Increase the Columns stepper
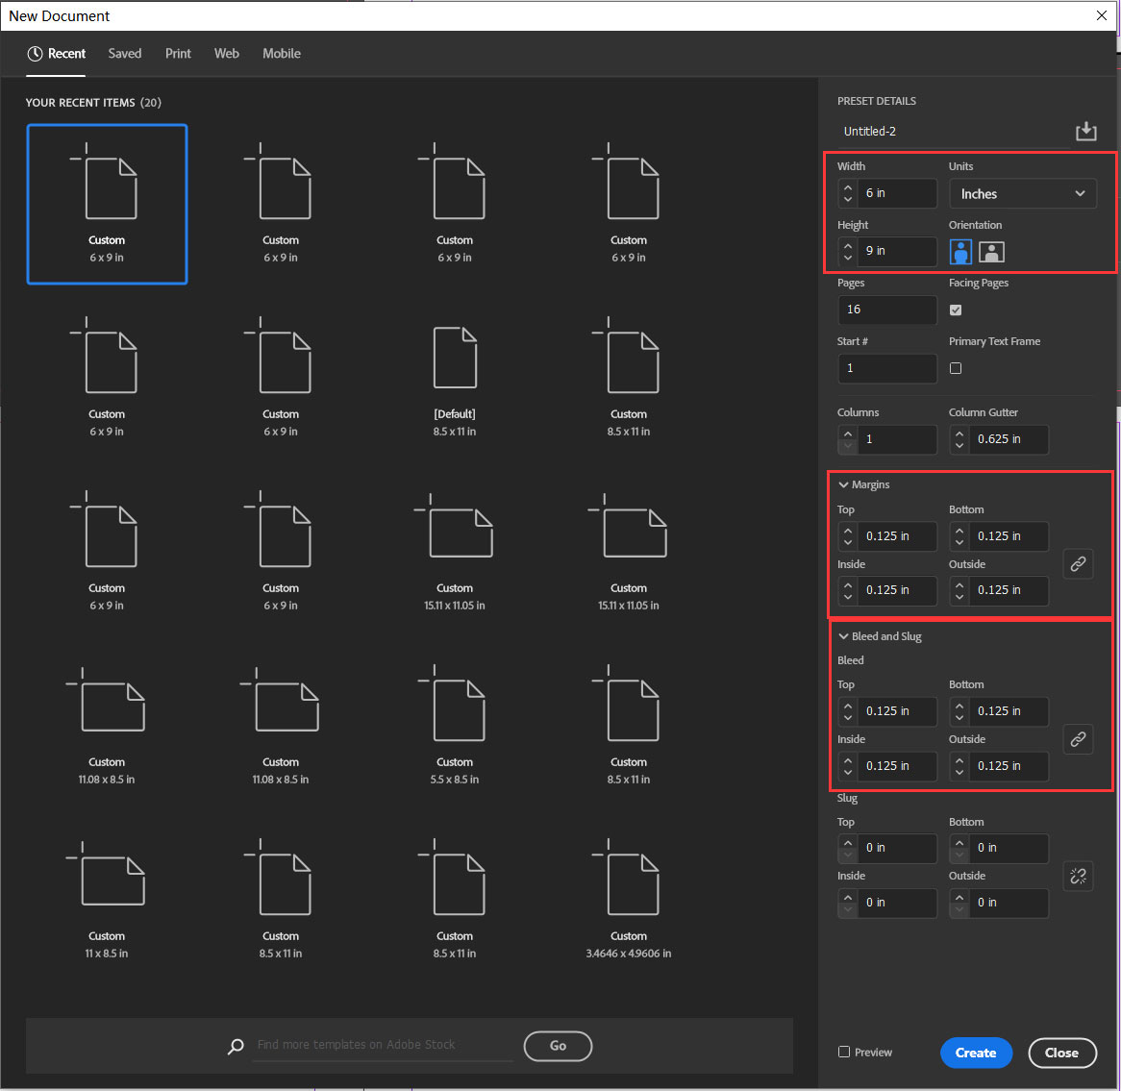 [848, 434]
